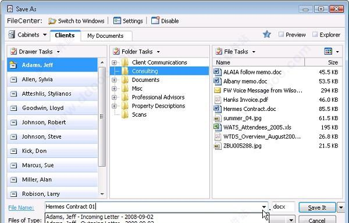
Task: Open the Folder Tasks dropdown menu
Action: pyautogui.click(x=158, y=52)
